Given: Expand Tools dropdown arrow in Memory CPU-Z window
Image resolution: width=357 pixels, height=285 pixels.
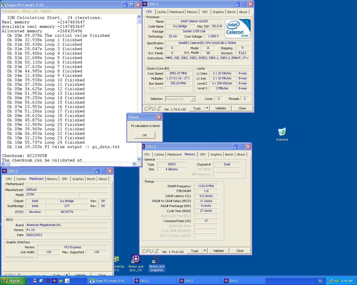Looking at the screenshot, I should 205,251.
